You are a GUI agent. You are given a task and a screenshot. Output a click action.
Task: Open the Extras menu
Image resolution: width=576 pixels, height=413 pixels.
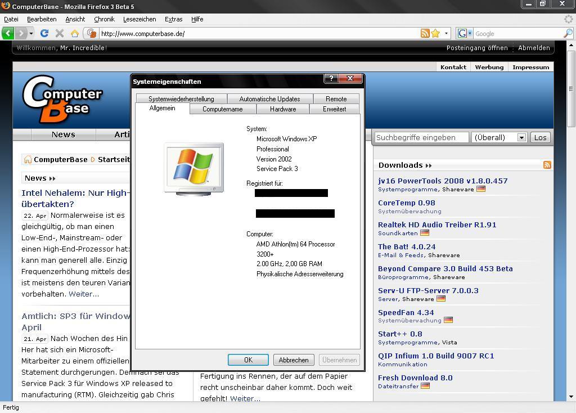pyautogui.click(x=173, y=19)
